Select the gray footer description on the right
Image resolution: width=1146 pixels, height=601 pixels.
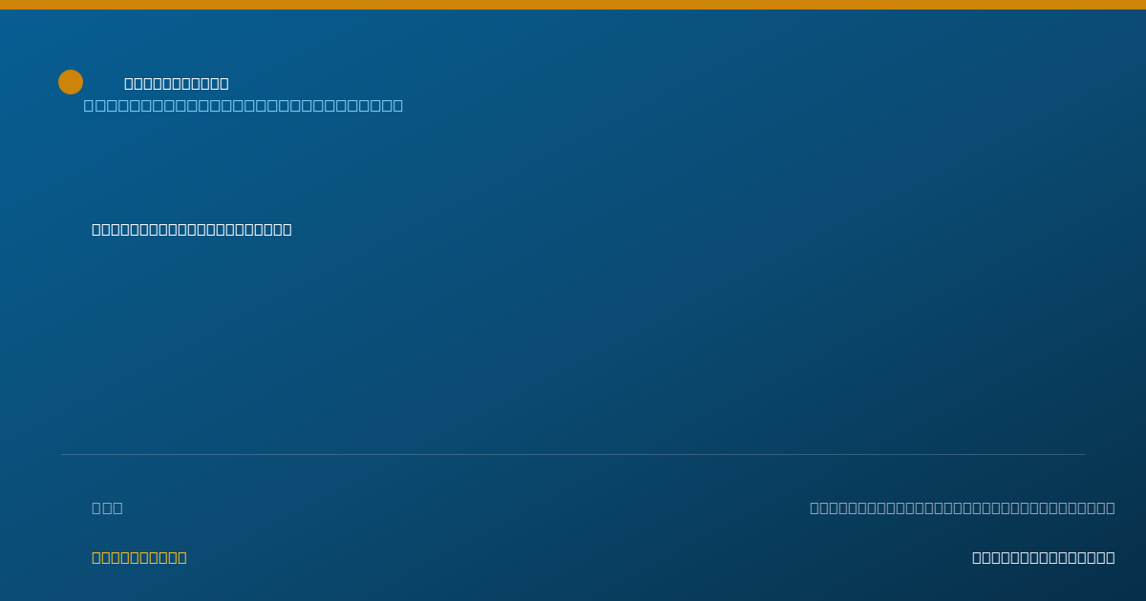963,508
